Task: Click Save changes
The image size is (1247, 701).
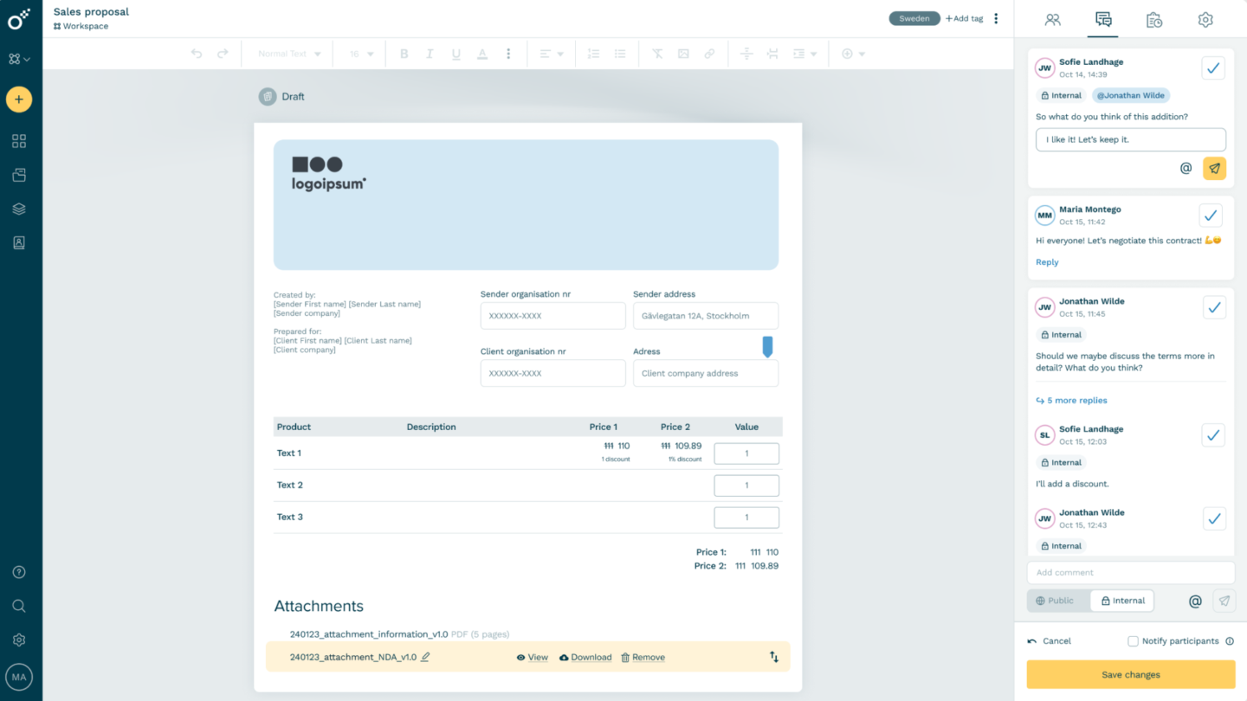Action: (x=1128, y=674)
